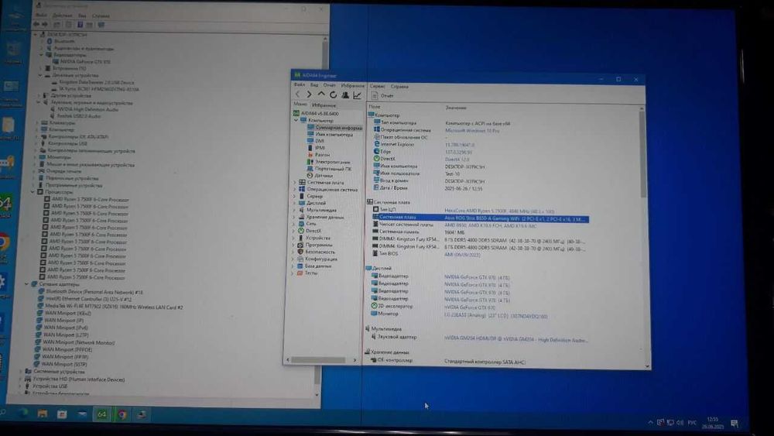Collapse Процессоры node in Device Manager
Viewport: 774px width, 436px height.
(x=33, y=191)
